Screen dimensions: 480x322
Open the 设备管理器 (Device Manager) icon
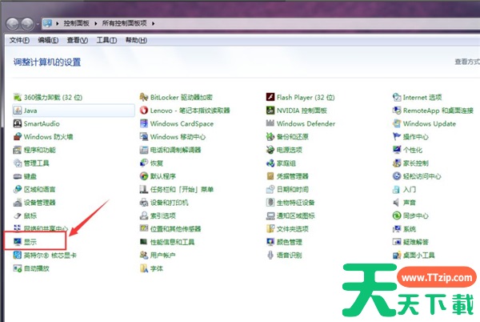coord(39,202)
